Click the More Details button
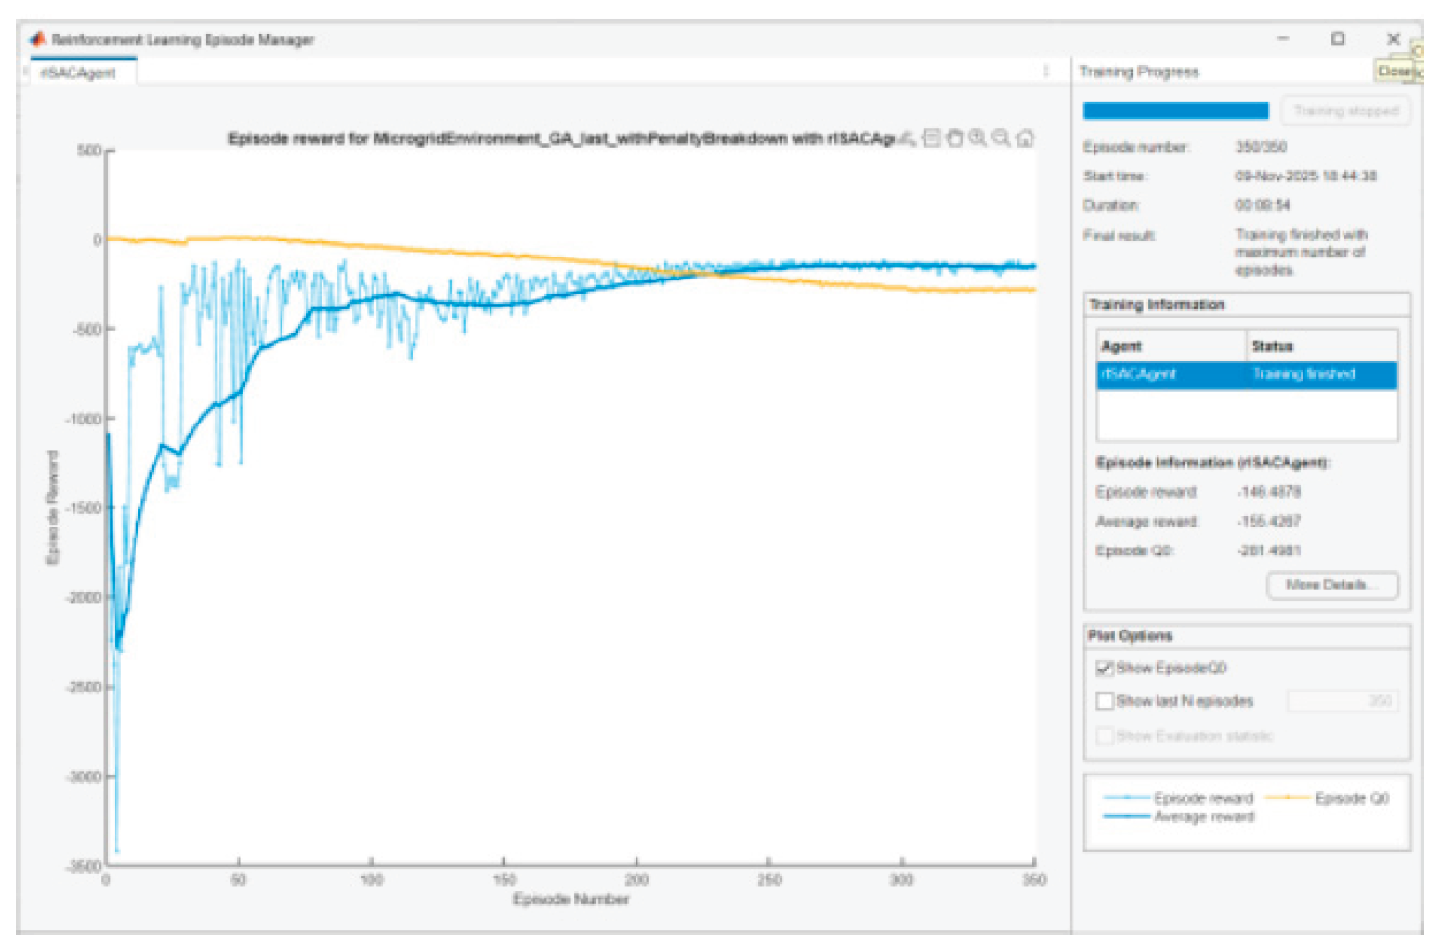 pos(1332,585)
